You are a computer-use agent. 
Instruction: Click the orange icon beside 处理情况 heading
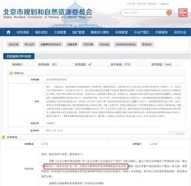coord(3,137)
